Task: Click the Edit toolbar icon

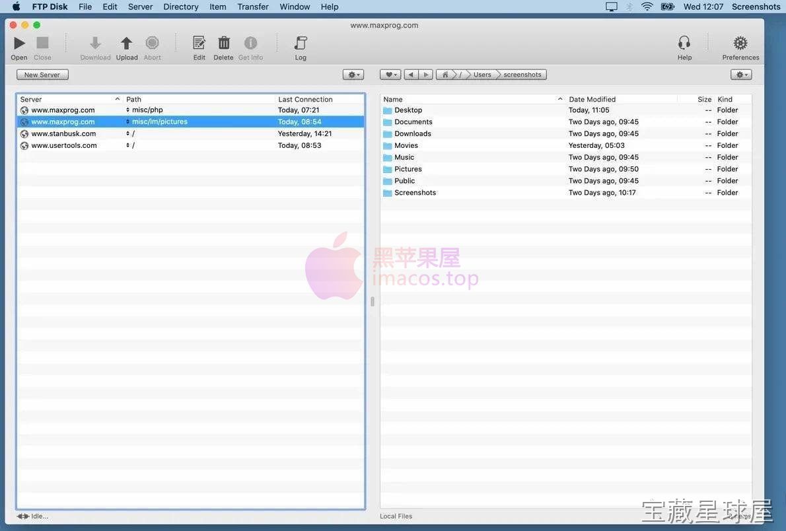Action: coord(199,43)
